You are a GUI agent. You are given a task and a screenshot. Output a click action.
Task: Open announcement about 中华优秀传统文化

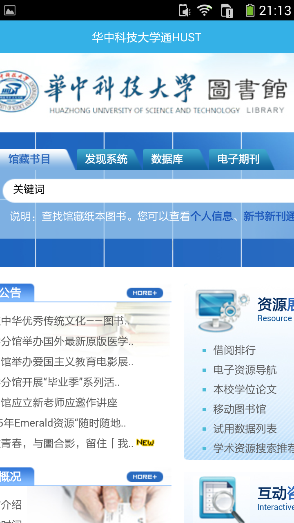point(65,321)
